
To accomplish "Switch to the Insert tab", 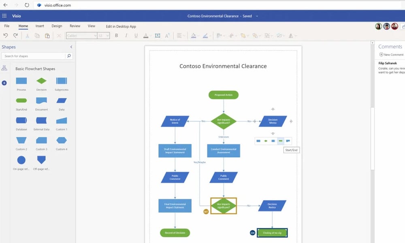I will (40, 26).
